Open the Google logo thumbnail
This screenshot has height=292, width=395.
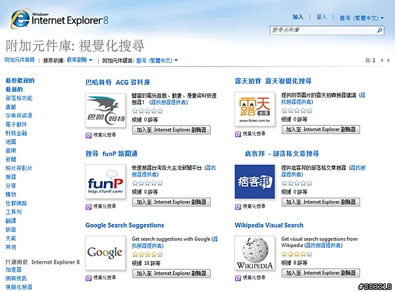[x=105, y=253]
